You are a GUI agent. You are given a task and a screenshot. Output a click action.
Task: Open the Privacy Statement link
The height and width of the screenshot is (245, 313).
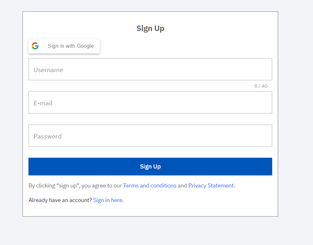click(211, 186)
